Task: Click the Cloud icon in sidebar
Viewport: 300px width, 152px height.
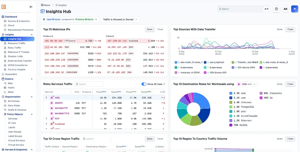Action: click(x=5, y=25)
